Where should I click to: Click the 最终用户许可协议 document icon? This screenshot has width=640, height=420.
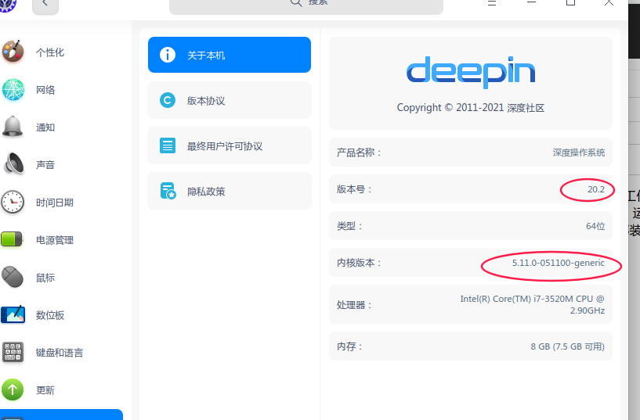pyautogui.click(x=168, y=145)
